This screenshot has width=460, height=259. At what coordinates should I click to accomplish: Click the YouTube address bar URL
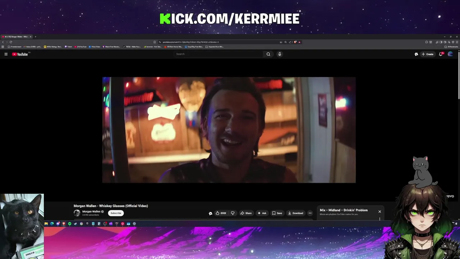(x=190, y=42)
